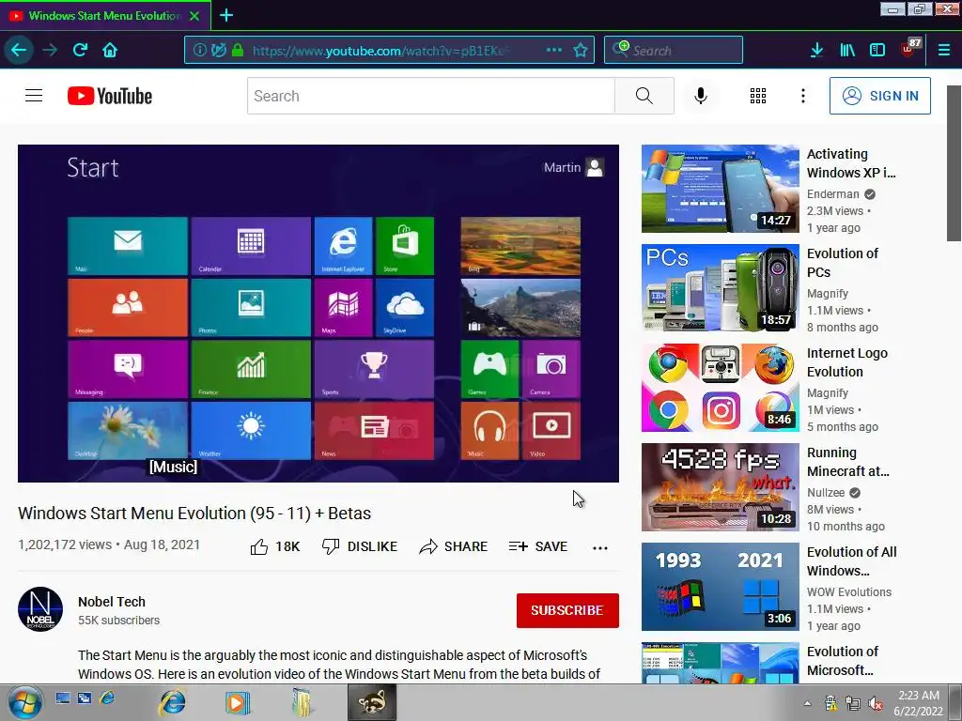Click the browser forward arrow
Screen dimensions: 962x721
[x=50, y=51]
